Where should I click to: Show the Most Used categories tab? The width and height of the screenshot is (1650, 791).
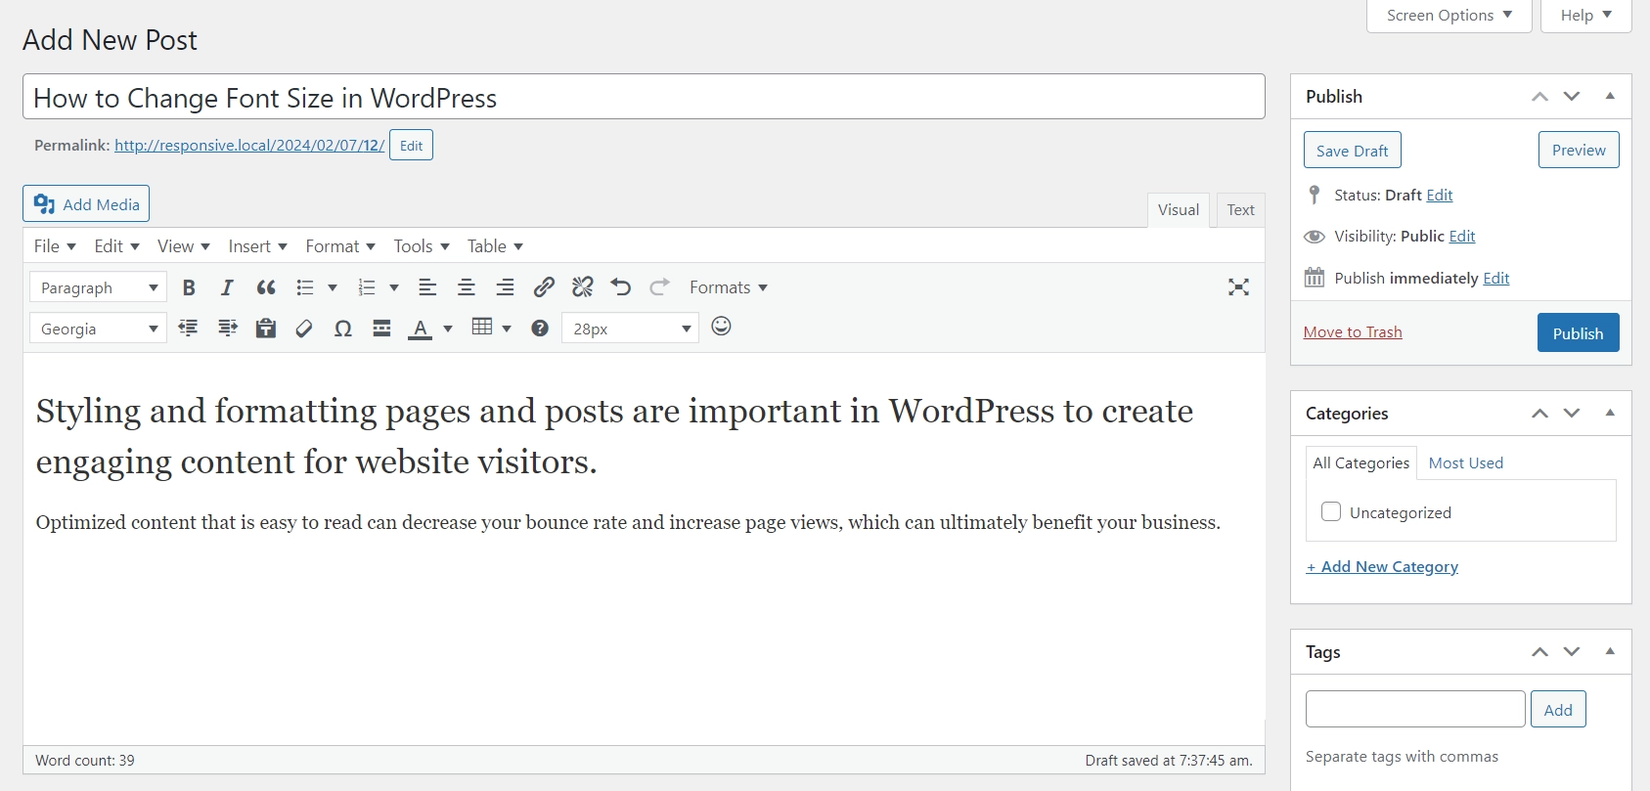[x=1466, y=463]
